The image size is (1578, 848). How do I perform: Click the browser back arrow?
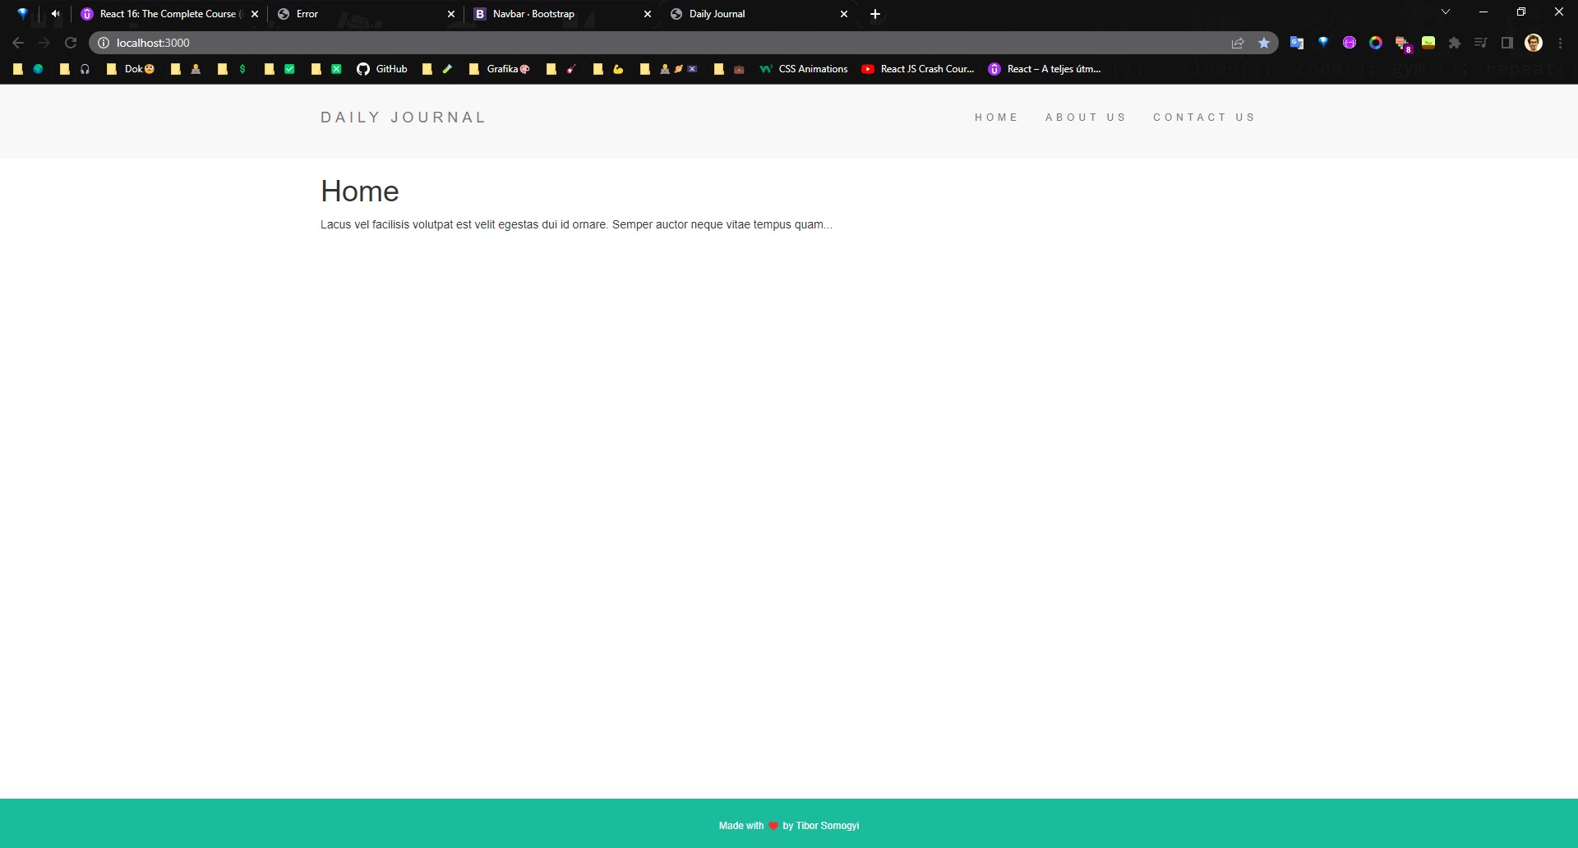point(18,43)
